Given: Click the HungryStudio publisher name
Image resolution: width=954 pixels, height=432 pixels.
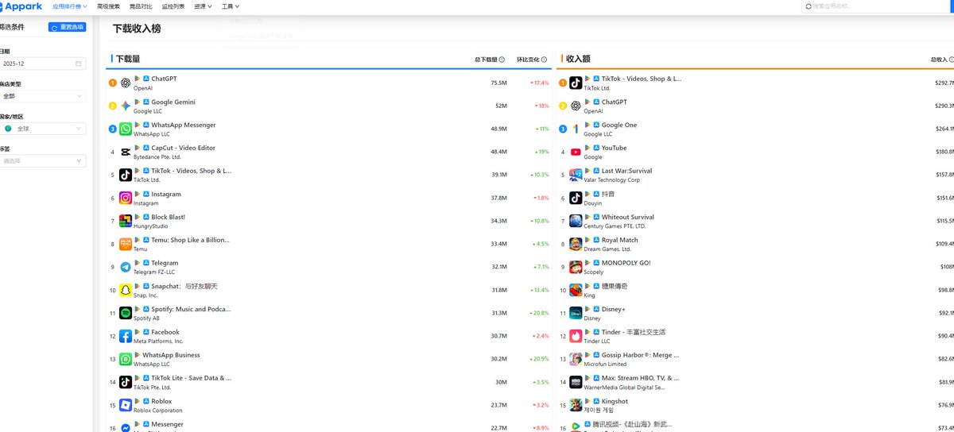Looking at the screenshot, I should pos(150,226).
